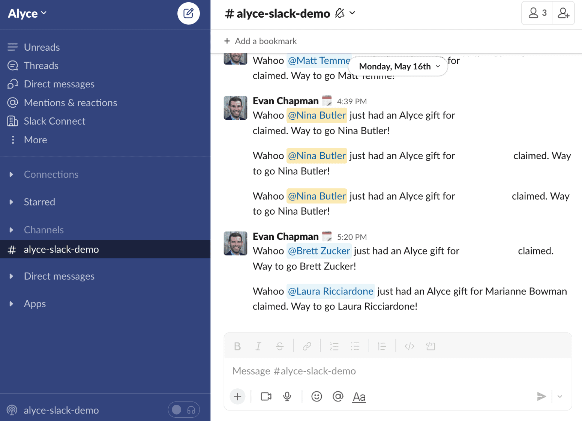Open Mentions & reactions
Viewport: 582px width, 421px height.
70,102
